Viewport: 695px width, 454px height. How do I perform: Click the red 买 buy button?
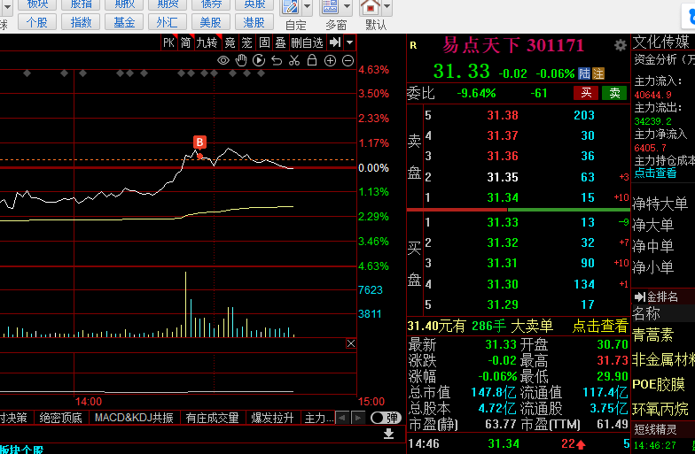[586, 93]
